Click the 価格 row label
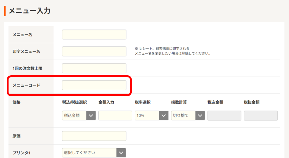 tap(16, 102)
